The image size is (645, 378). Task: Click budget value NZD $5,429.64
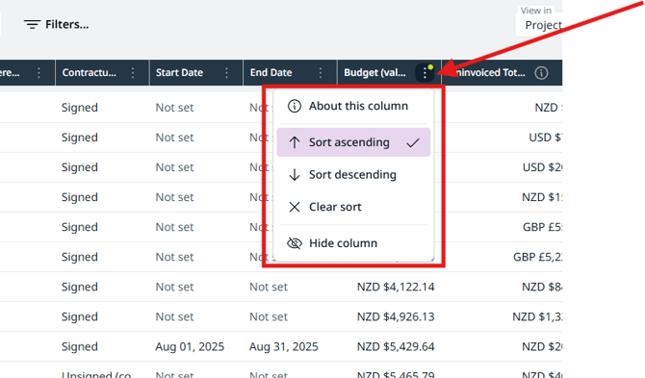point(396,347)
